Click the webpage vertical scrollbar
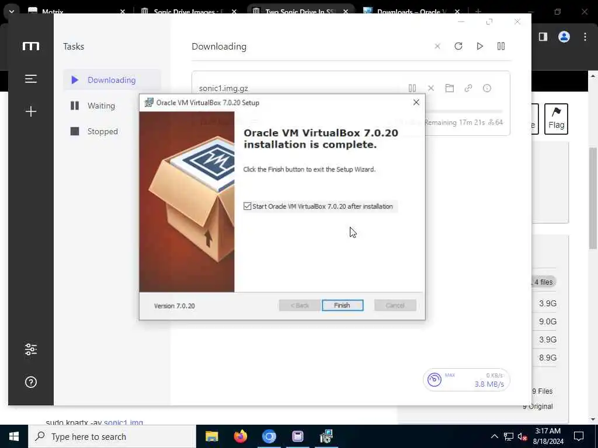The height and width of the screenshot is (448, 598). [593, 198]
